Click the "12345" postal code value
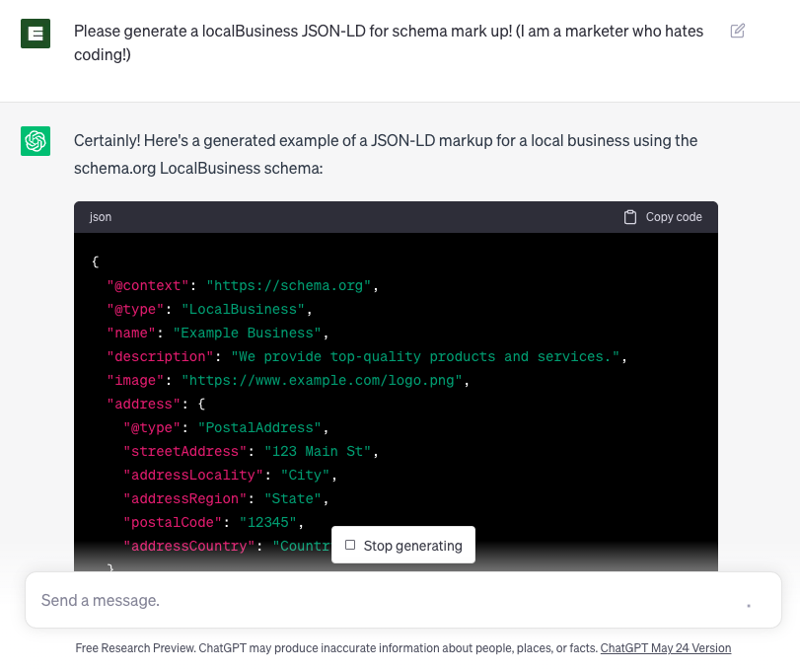800x671 pixels. click(x=268, y=523)
